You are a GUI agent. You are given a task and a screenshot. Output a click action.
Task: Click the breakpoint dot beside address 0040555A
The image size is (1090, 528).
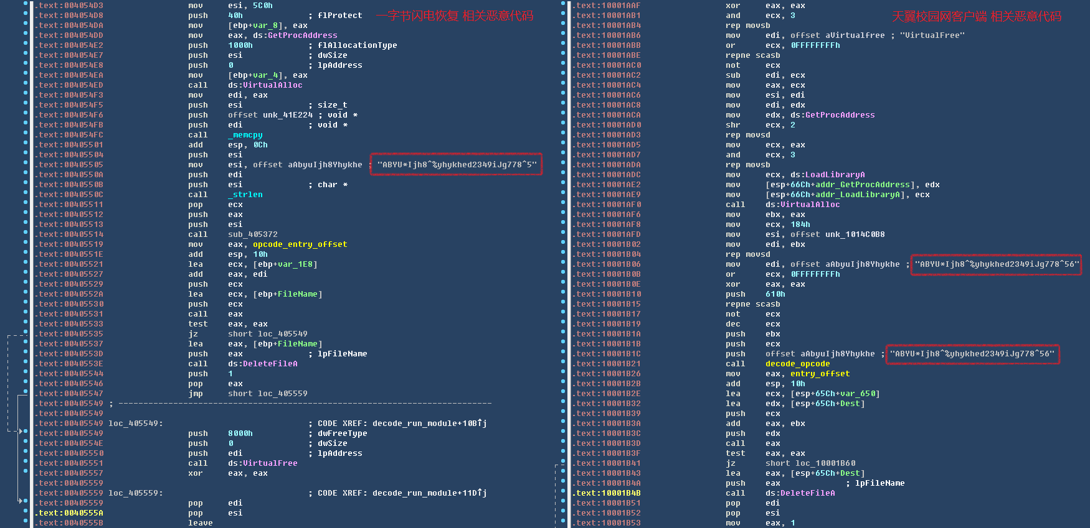click(x=26, y=513)
